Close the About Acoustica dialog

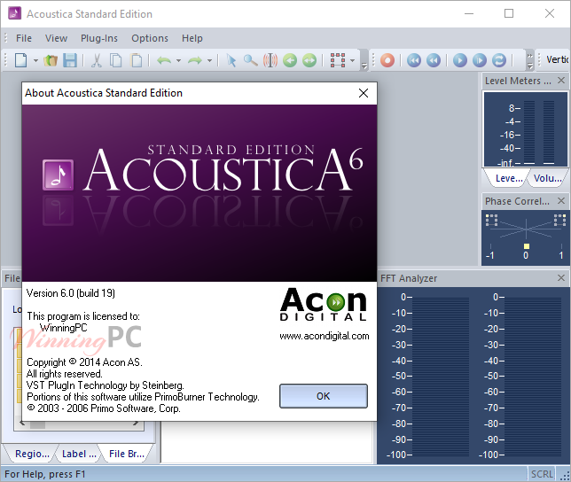click(363, 93)
